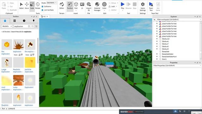The height and width of the screenshot is (114, 202).
Task: Select Sbobux9 in Explorer
Action: point(165,49)
